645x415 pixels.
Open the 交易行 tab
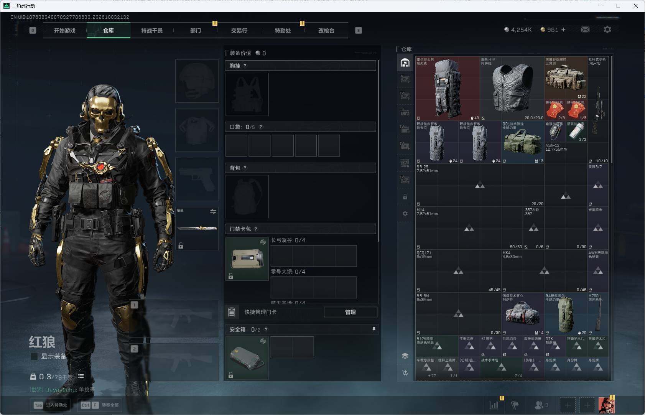click(239, 30)
